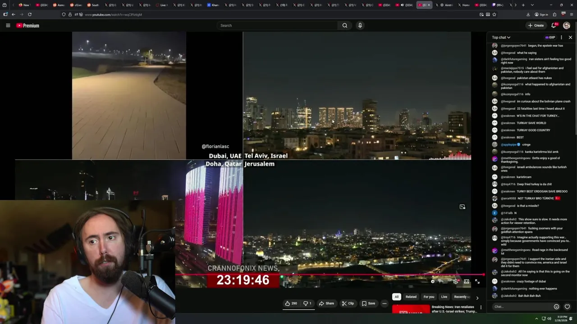
Task: Send a heart reaction in chat
Action: click(x=567, y=307)
